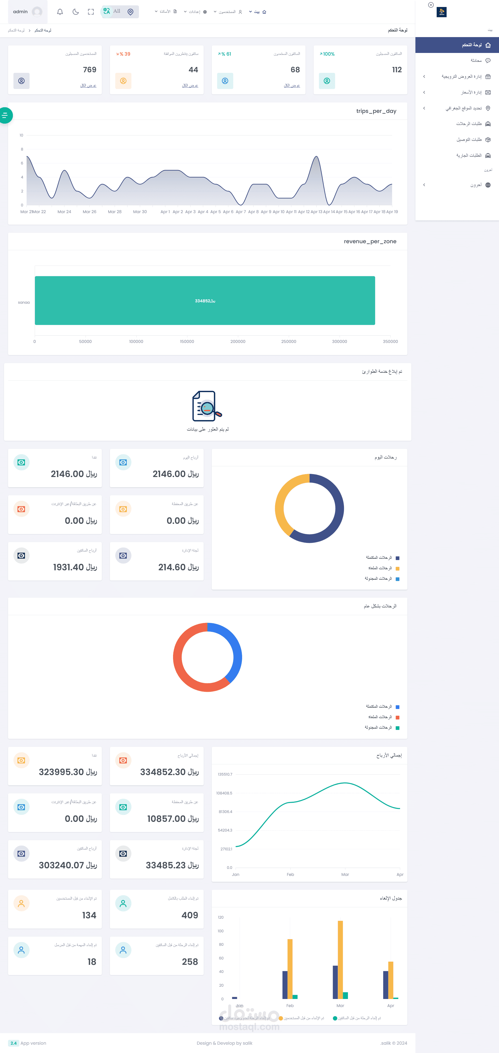Image resolution: width=499 pixels, height=1053 pixels.
Task: Toggle blue الرحلات المكتملة legend in الرحلات بشكل عام
Action: click(x=398, y=707)
